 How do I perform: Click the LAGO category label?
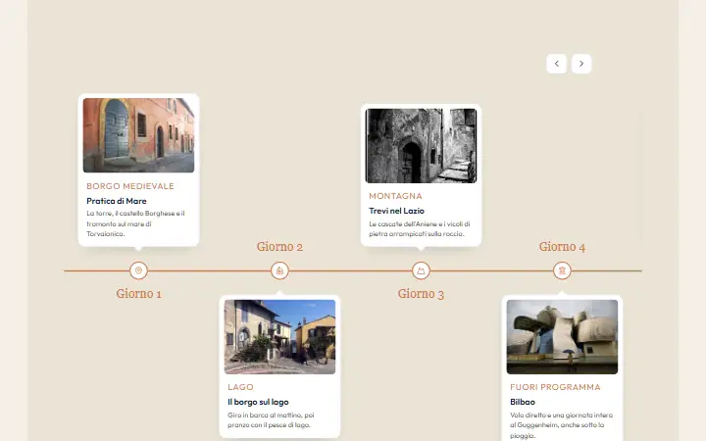(x=240, y=387)
